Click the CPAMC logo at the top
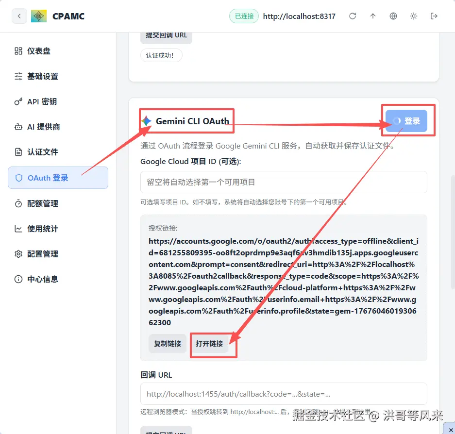This screenshot has width=455, height=434. (x=38, y=16)
